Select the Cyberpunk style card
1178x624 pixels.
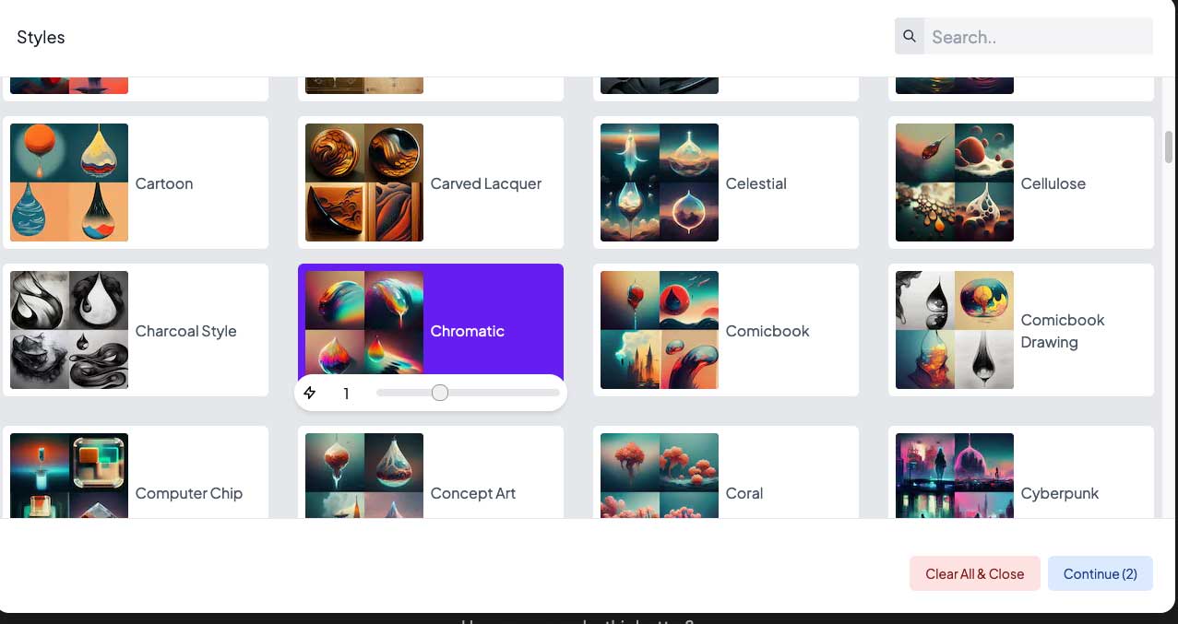pyautogui.click(x=1021, y=472)
